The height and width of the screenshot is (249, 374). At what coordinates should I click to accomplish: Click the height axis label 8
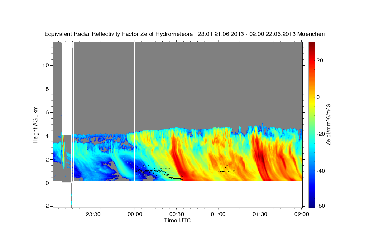(x=47, y=89)
